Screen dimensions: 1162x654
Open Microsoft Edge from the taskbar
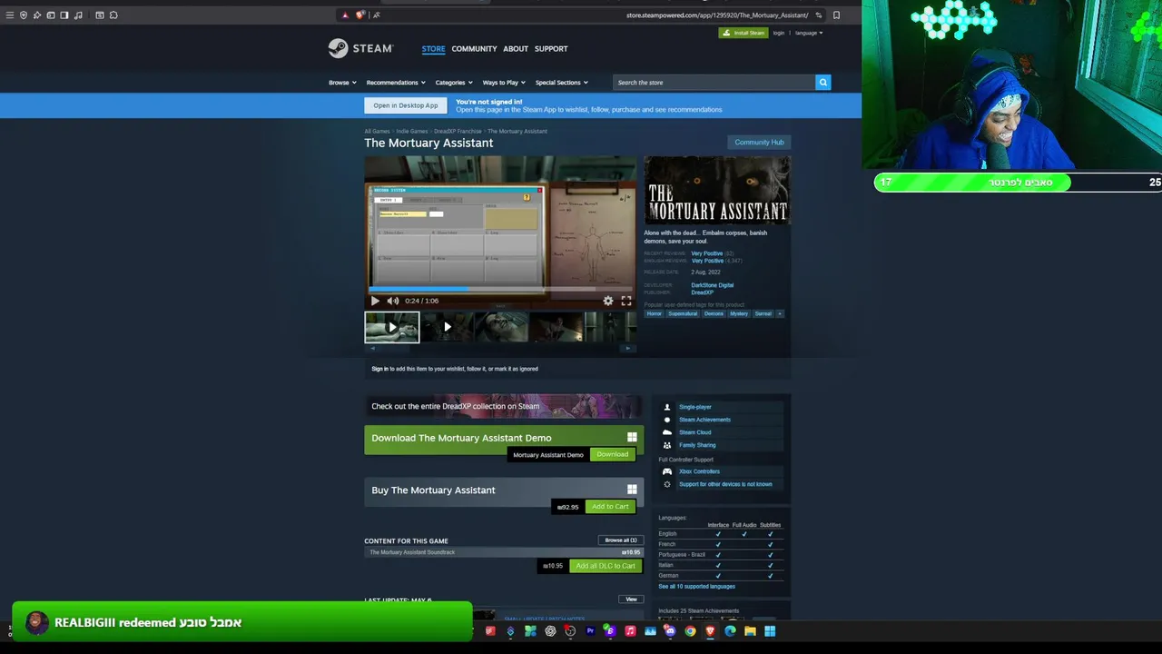click(x=730, y=631)
